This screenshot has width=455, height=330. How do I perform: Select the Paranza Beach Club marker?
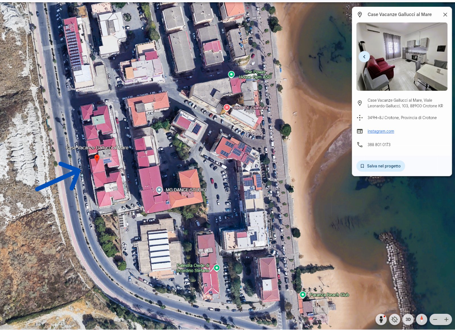(x=303, y=294)
